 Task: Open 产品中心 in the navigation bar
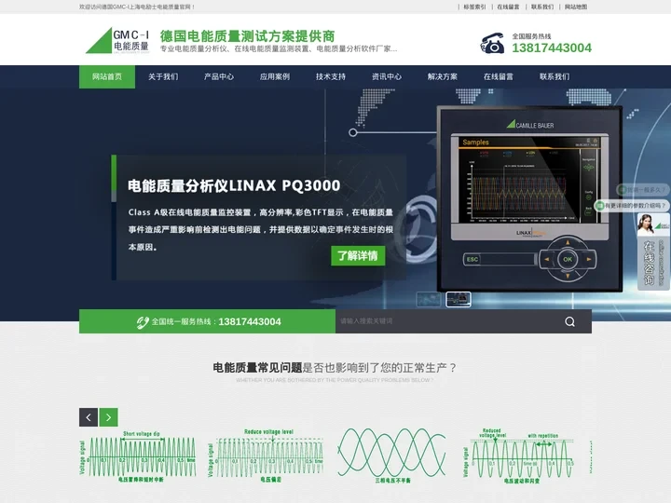tap(219, 76)
